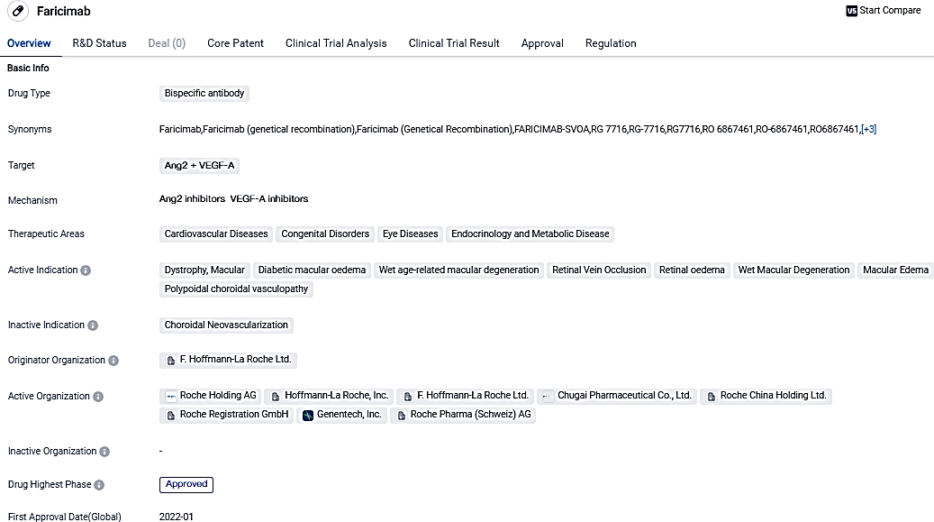The image size is (934, 522).
Task: Click the Genentech, Inc. logo icon
Action: [308, 416]
